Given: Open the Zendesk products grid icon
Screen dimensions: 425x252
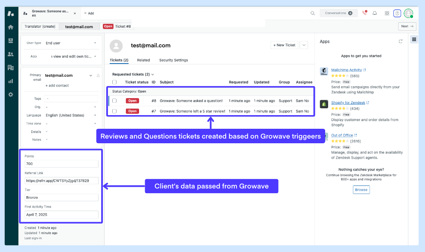Looking at the screenshot, I should tap(387, 13).
